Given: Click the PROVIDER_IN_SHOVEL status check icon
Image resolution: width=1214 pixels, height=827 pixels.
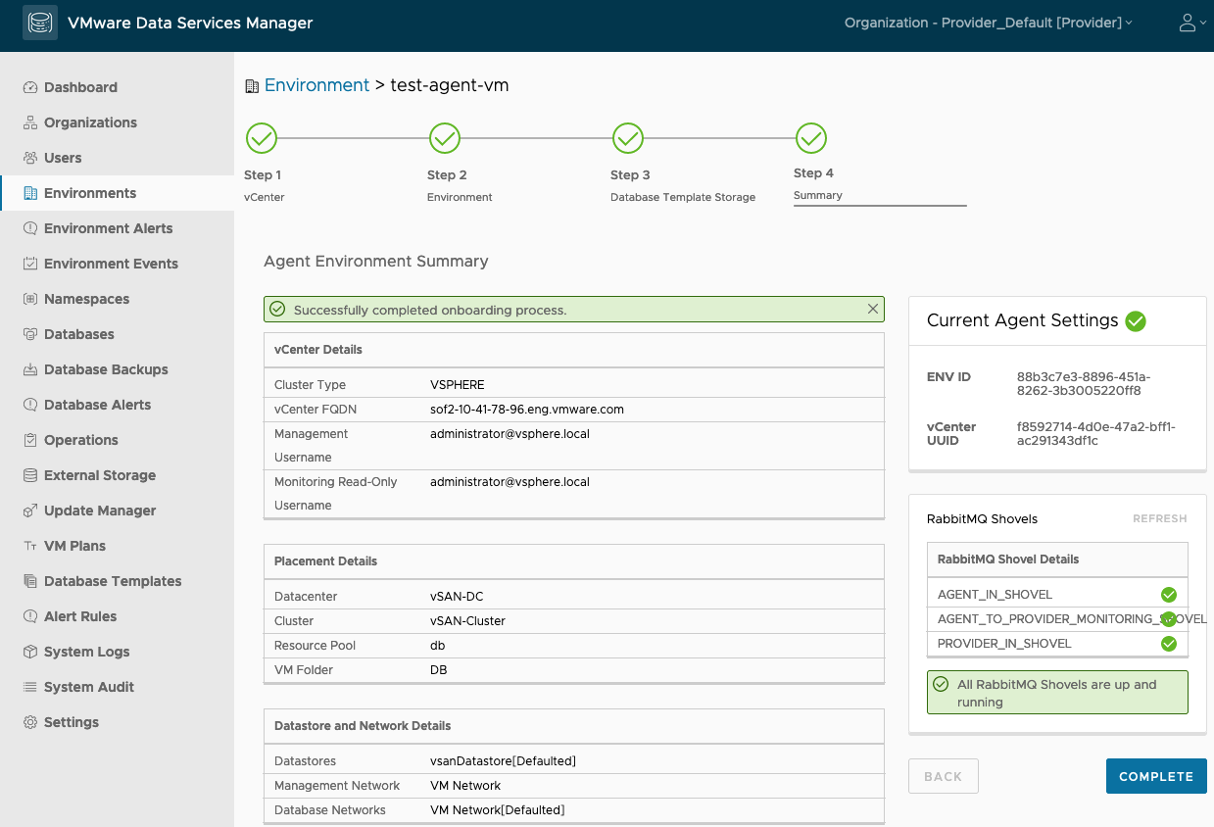Looking at the screenshot, I should click(x=1169, y=644).
